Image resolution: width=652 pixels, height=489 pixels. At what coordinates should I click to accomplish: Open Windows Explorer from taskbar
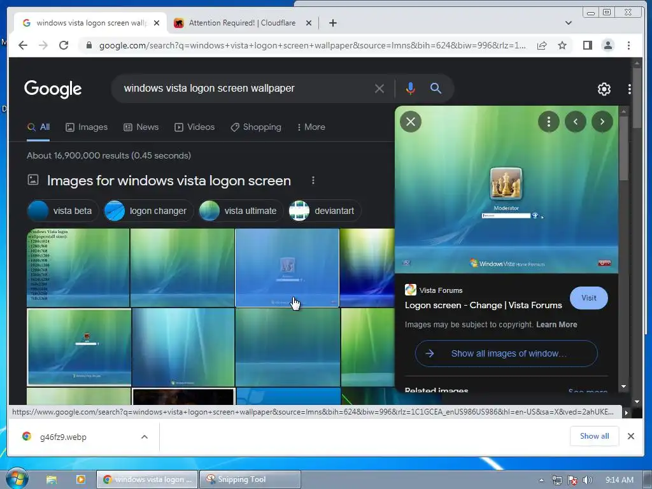[51, 479]
